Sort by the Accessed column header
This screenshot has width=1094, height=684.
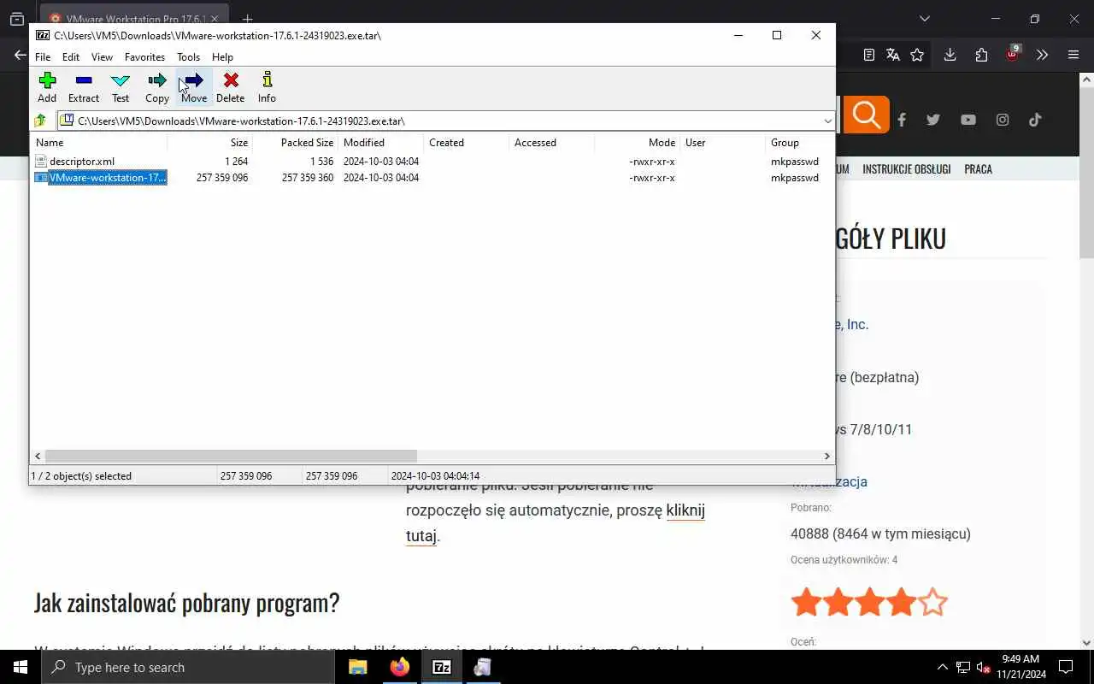[x=552, y=143]
